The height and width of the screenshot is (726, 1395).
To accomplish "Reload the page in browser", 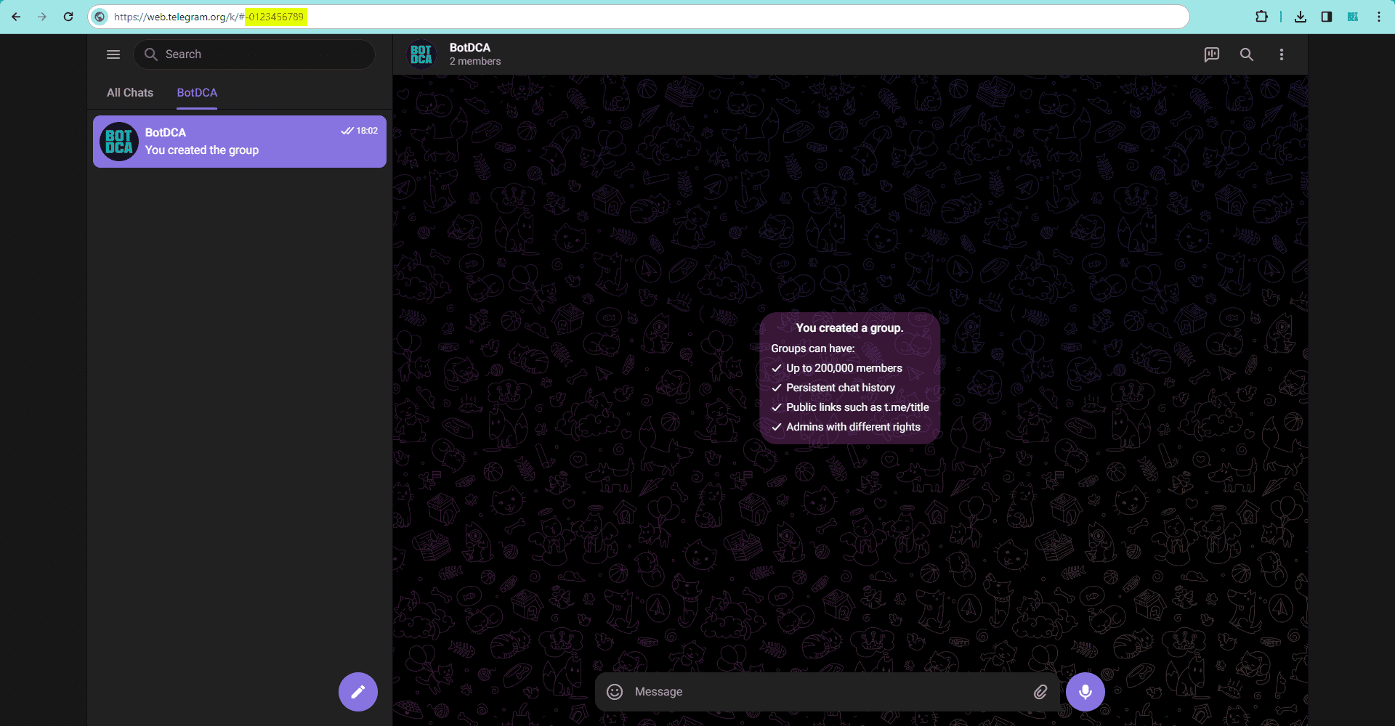I will point(68,17).
